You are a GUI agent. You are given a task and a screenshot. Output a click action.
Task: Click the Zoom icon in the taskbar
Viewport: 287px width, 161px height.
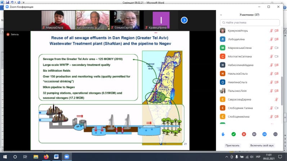[66, 157]
